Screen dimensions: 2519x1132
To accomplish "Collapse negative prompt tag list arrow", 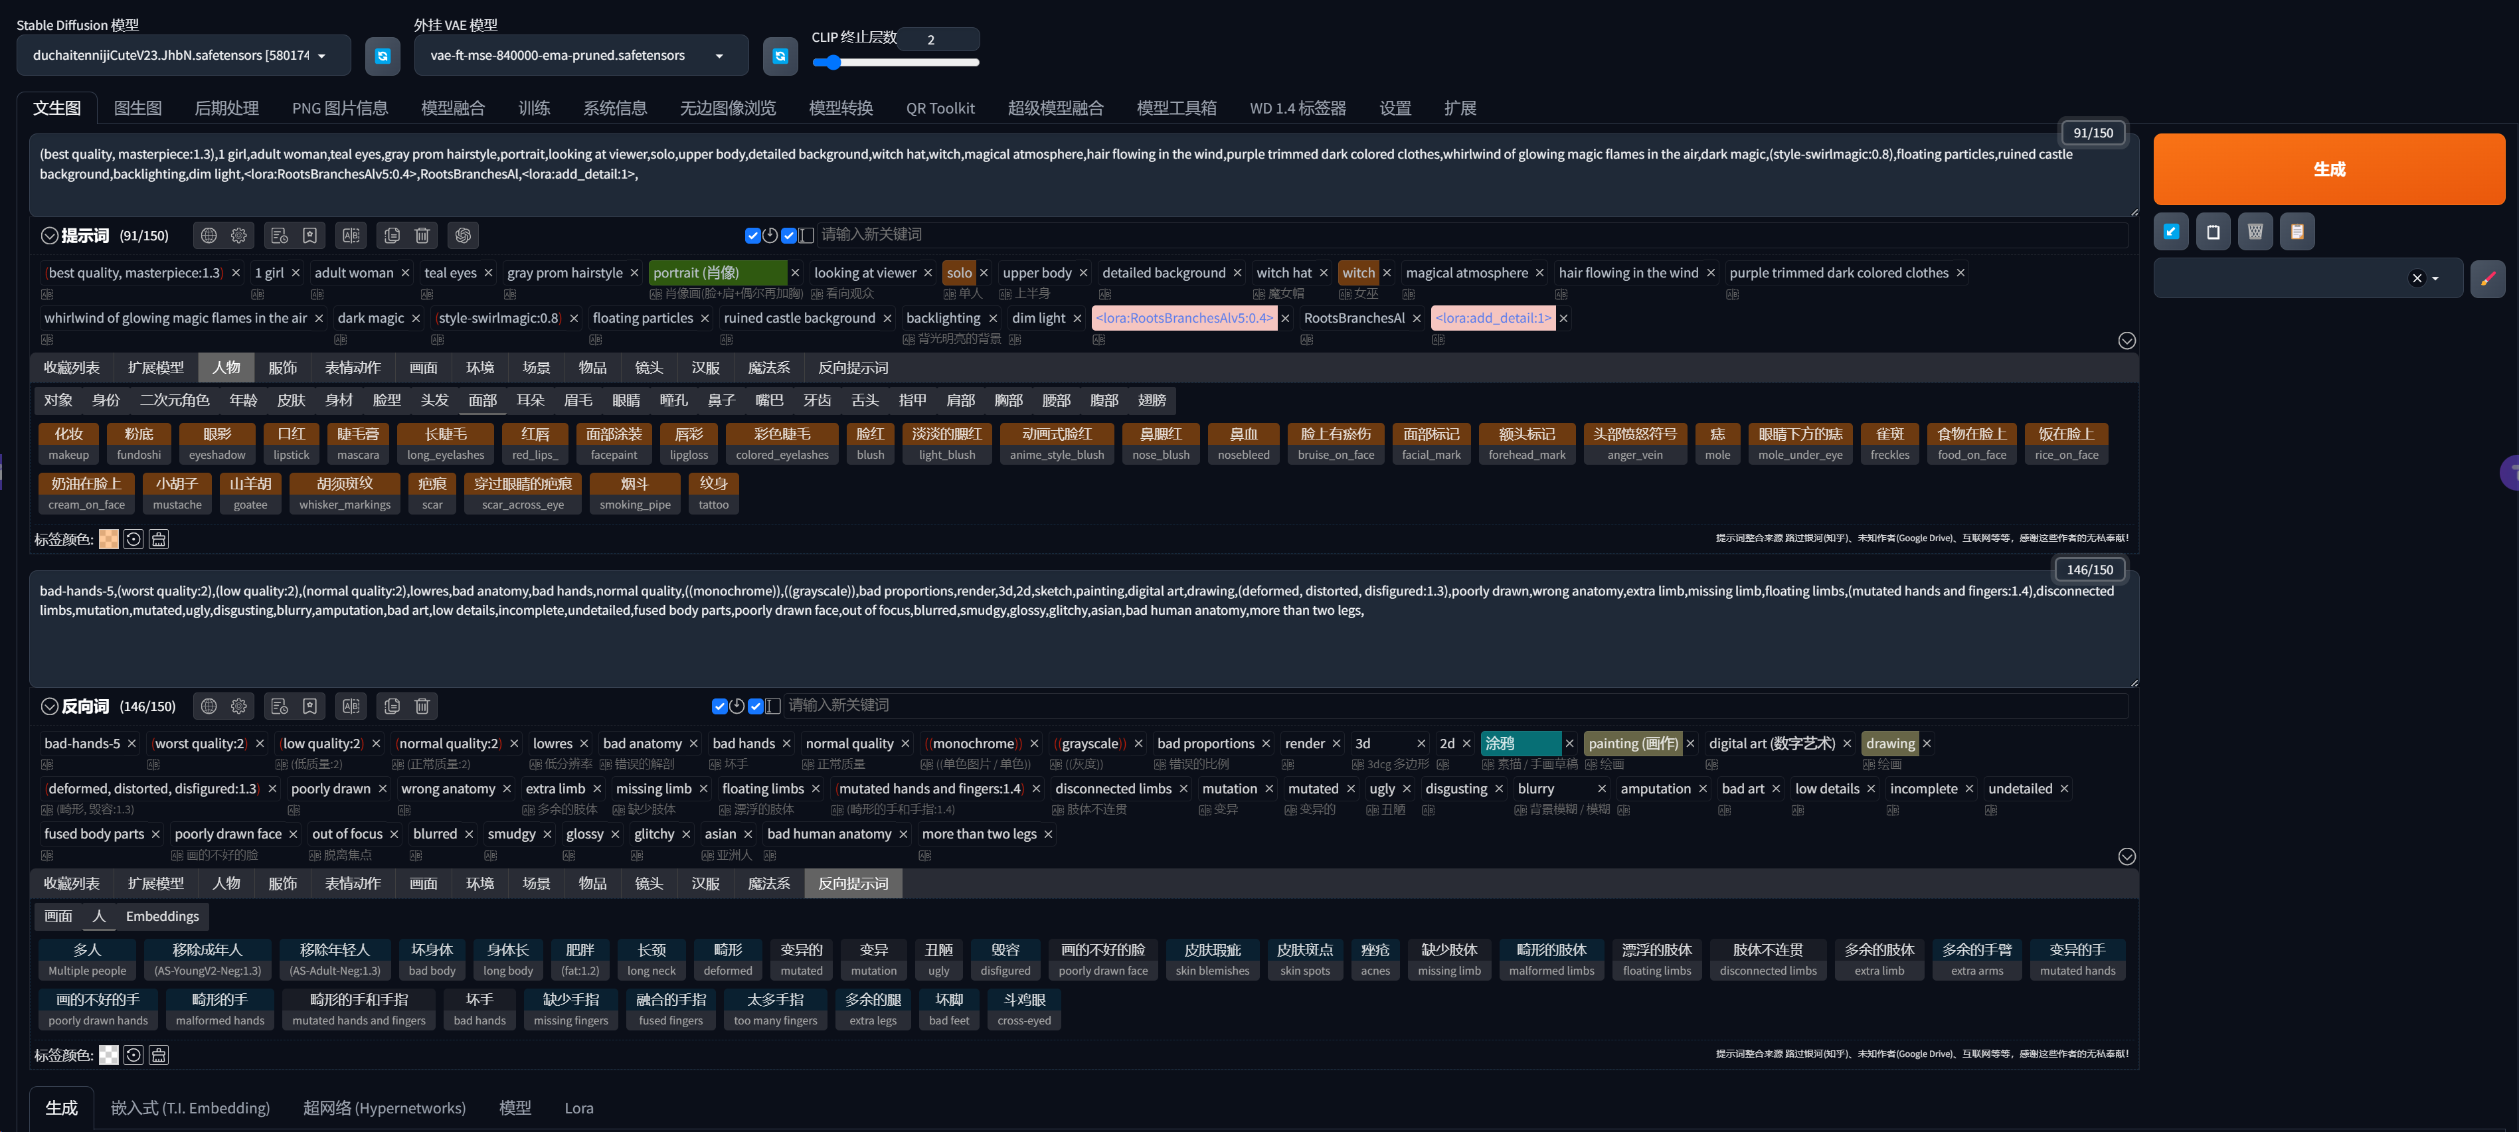I will click(x=2127, y=856).
